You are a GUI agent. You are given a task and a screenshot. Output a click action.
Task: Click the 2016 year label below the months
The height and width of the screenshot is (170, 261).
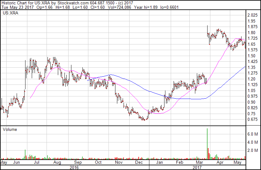pos(74,167)
